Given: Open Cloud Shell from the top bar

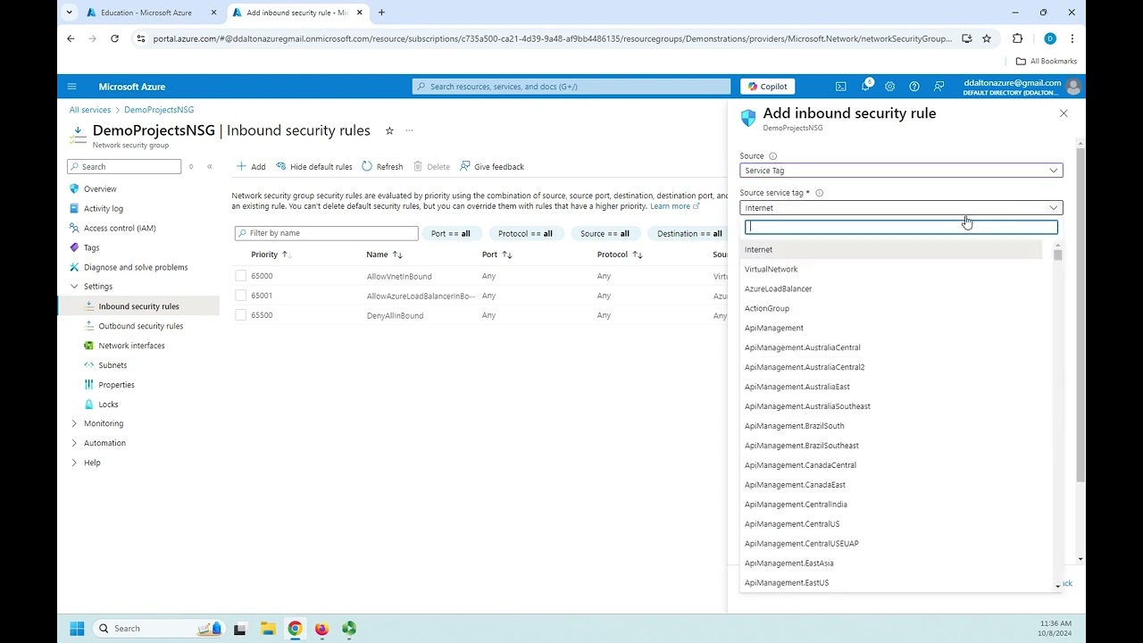Looking at the screenshot, I should (x=840, y=87).
